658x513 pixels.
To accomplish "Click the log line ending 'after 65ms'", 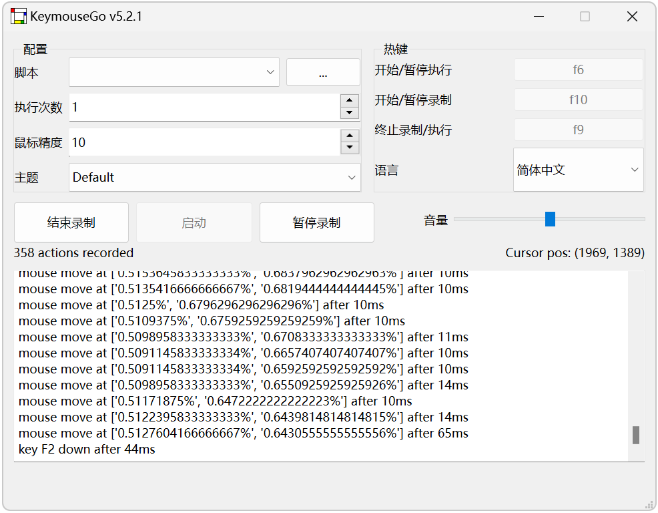I will coord(244,433).
